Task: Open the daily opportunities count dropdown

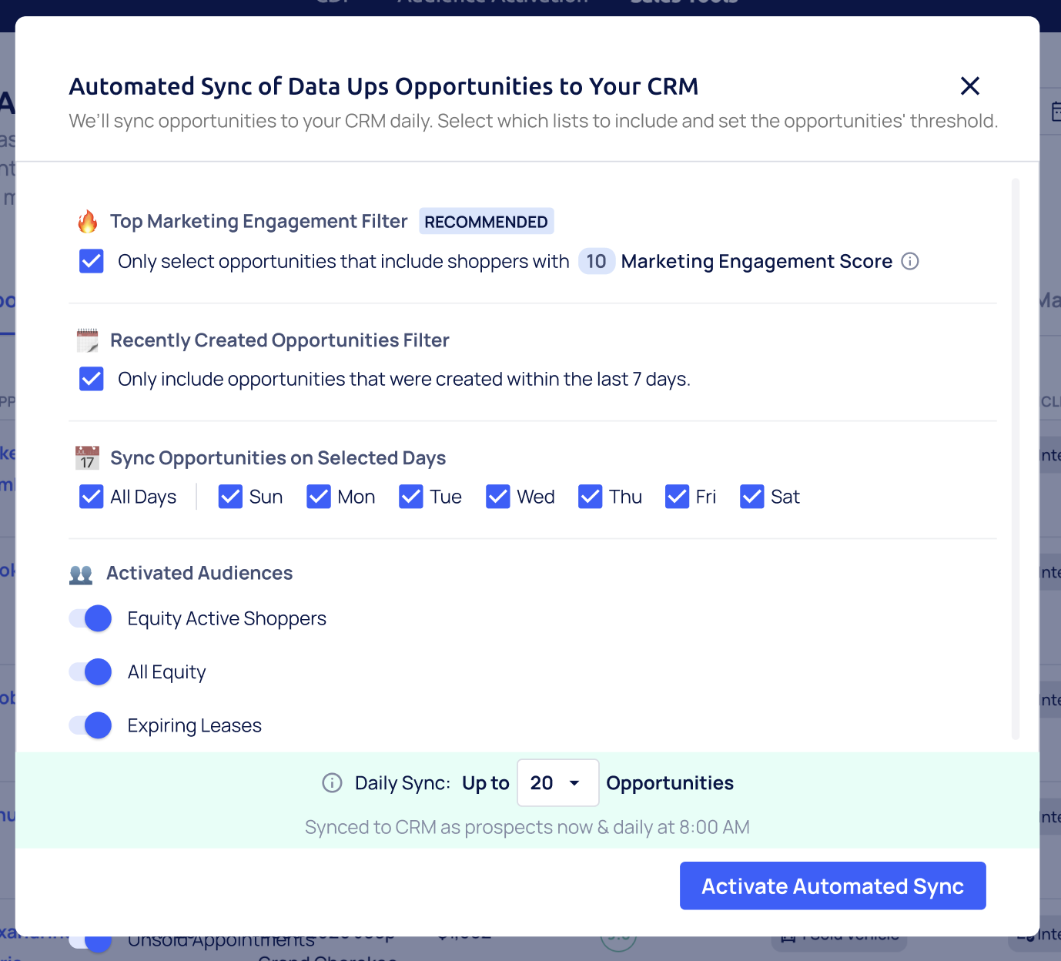Action: pos(557,783)
